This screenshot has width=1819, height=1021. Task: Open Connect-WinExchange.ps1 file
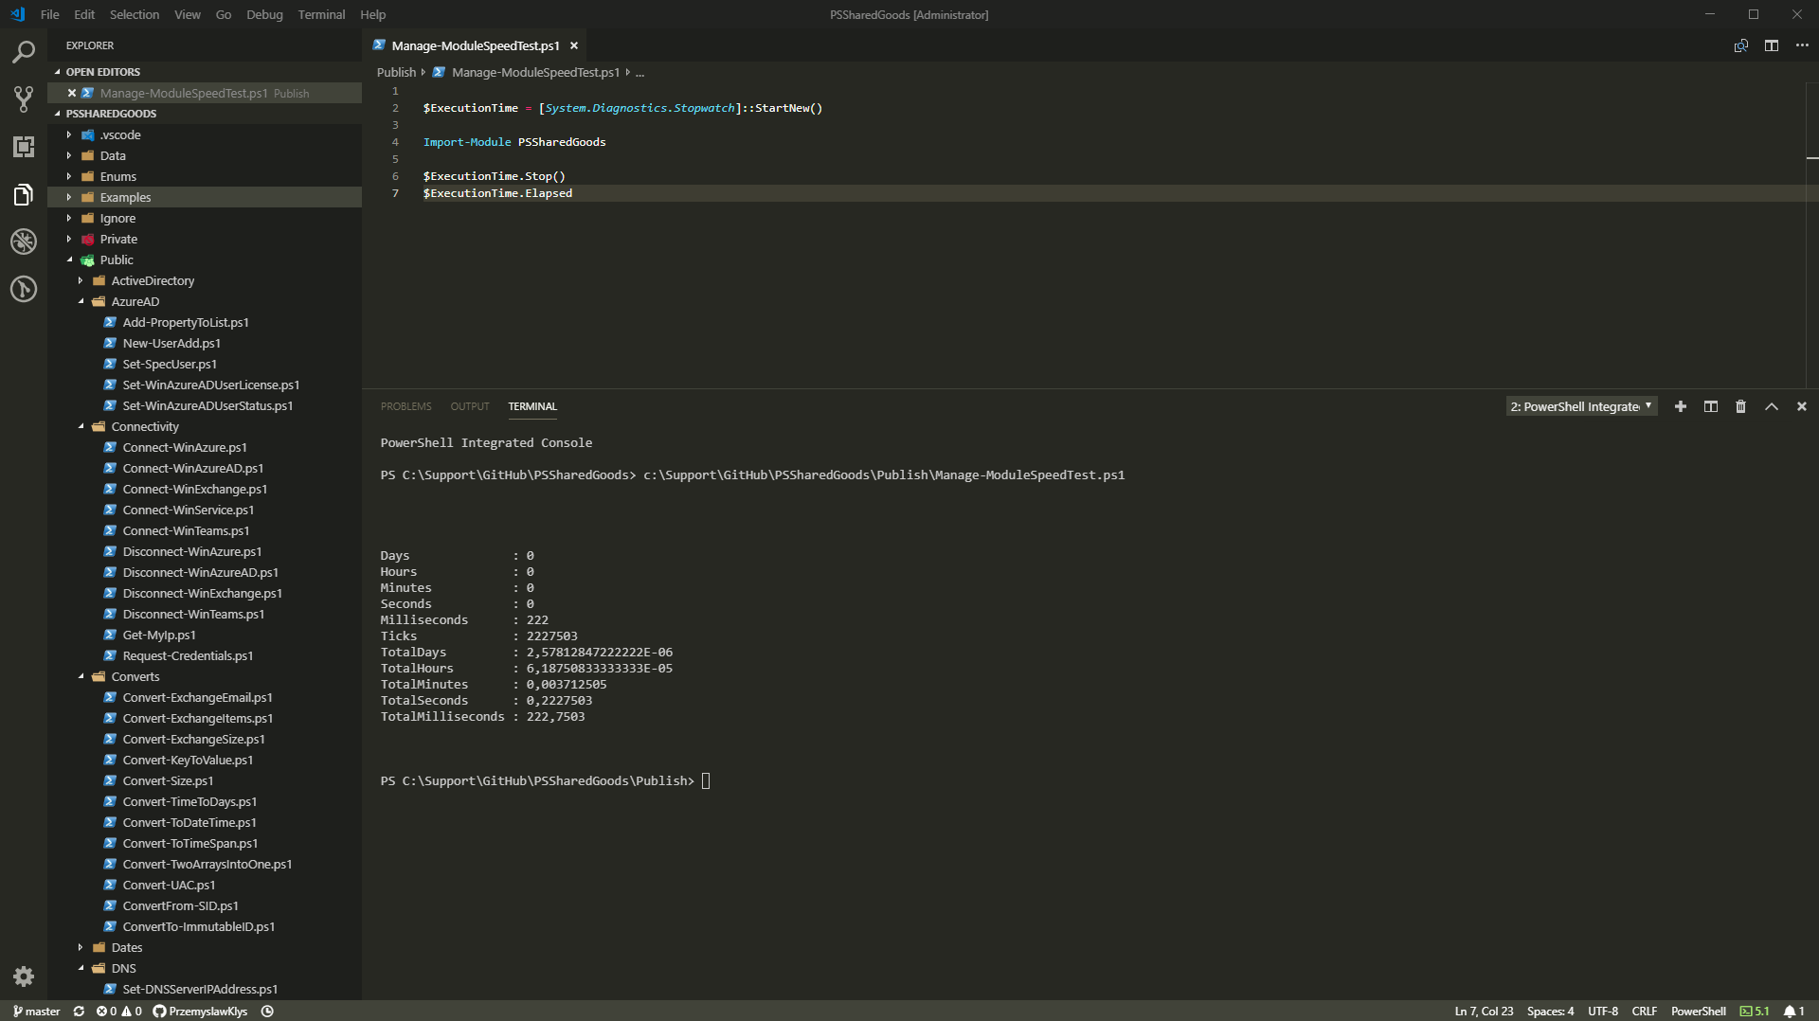coord(194,489)
